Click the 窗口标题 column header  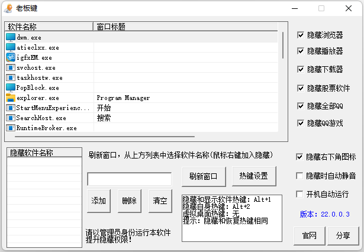[185, 27]
